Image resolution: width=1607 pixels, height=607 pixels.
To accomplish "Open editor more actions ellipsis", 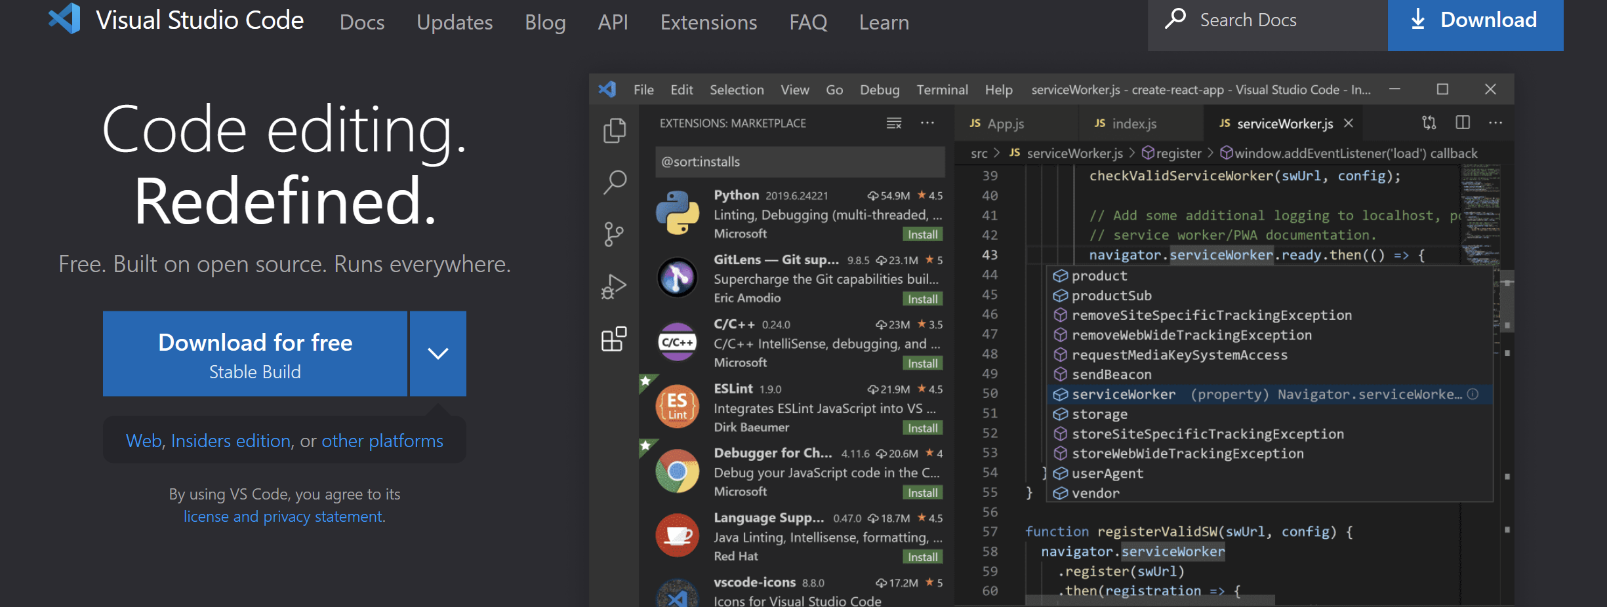I will [x=1495, y=123].
